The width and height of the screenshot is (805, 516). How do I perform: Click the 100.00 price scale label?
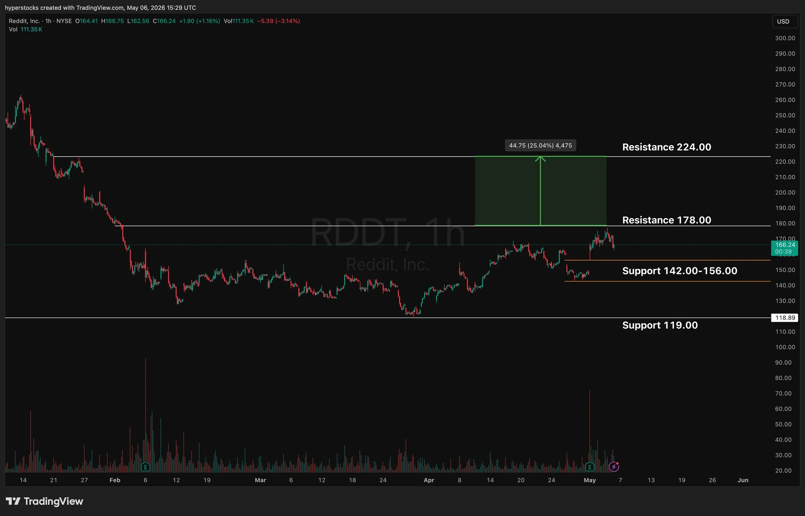coord(785,347)
